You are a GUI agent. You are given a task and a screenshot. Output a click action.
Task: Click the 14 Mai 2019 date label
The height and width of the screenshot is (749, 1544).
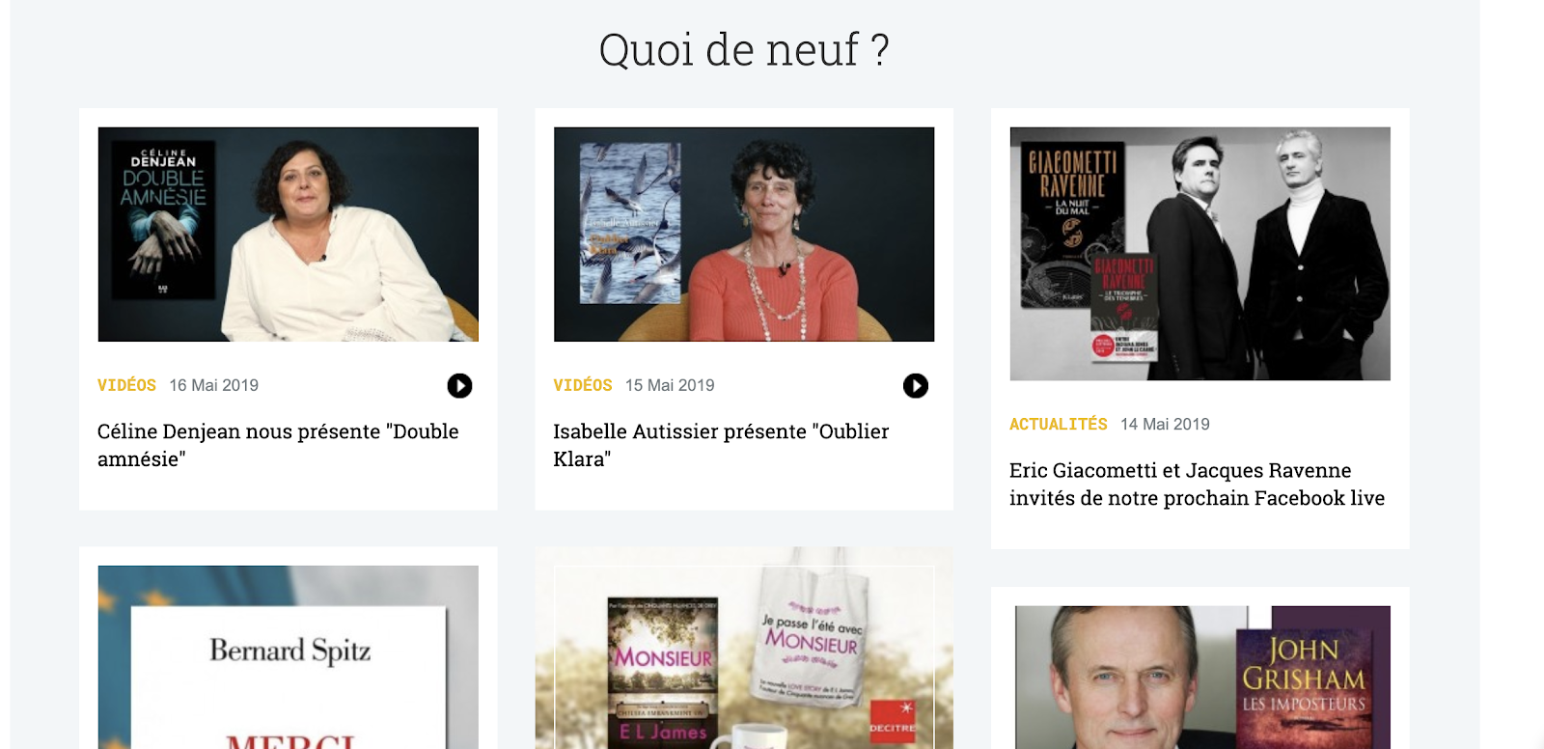(1165, 424)
